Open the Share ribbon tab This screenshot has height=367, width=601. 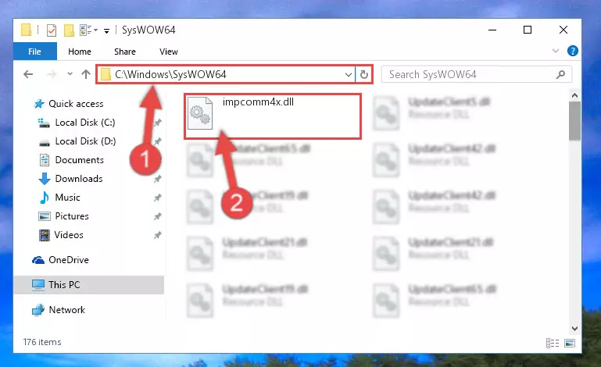point(125,52)
